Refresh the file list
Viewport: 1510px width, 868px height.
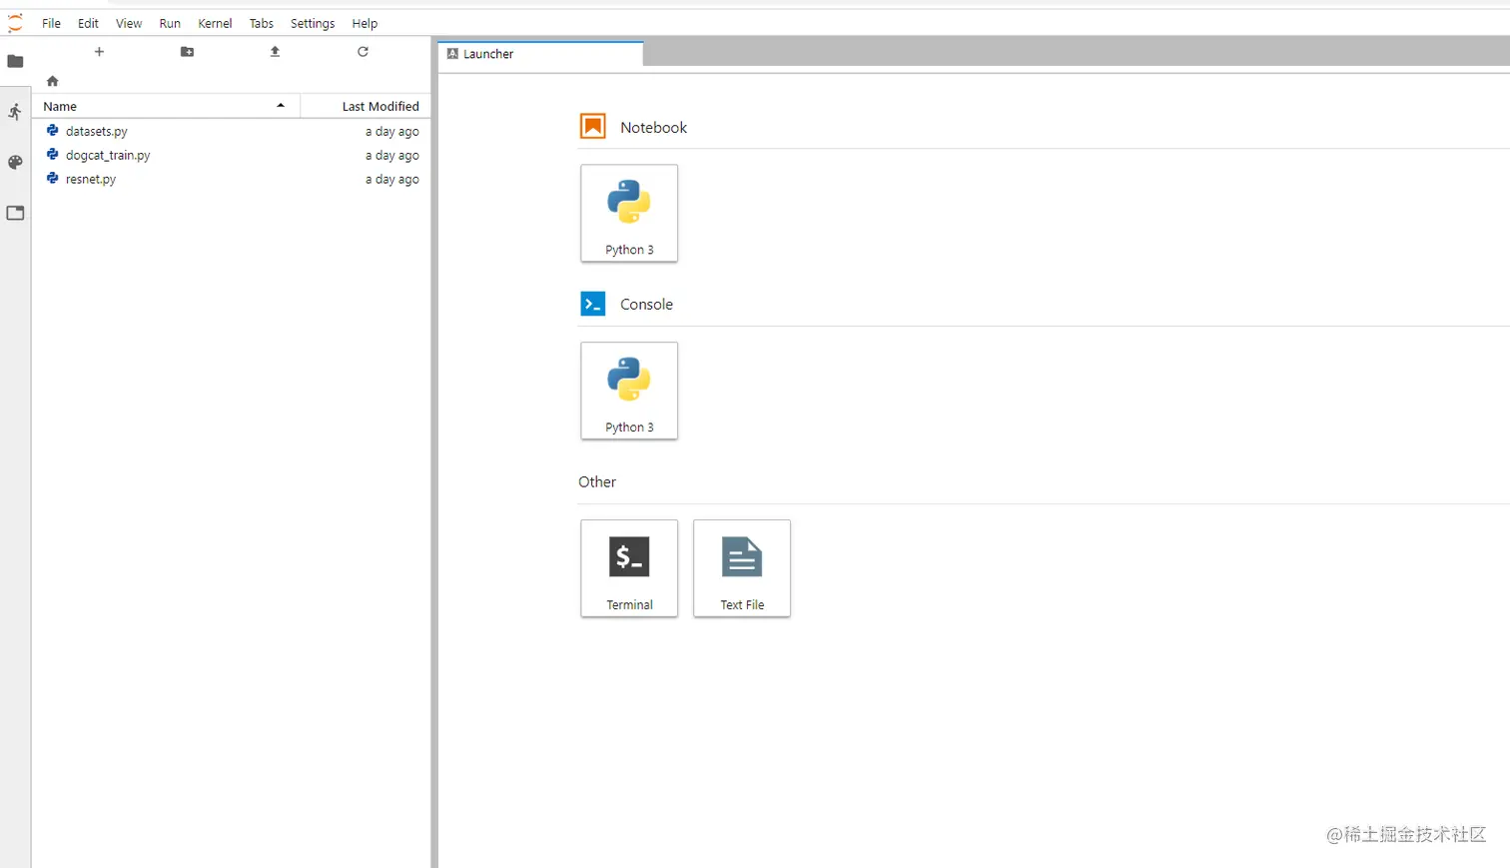[x=363, y=52]
